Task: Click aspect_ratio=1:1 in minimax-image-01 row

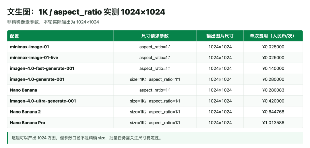Action: pyautogui.click(x=155, y=47)
